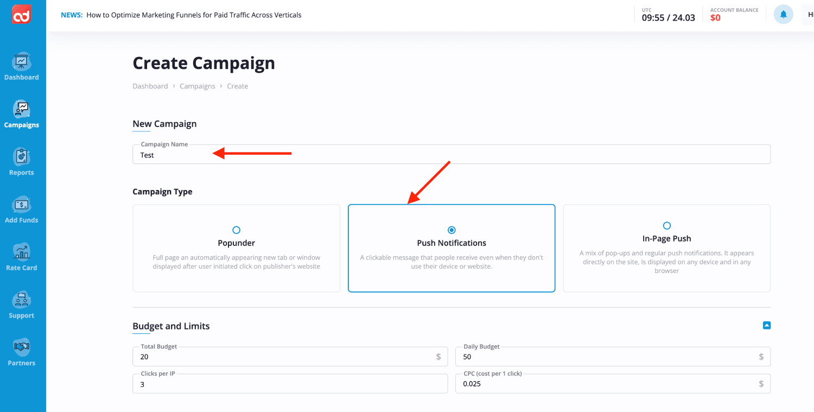Click the Daily Budget field
Viewport: 814px width, 412px height.
coord(613,357)
